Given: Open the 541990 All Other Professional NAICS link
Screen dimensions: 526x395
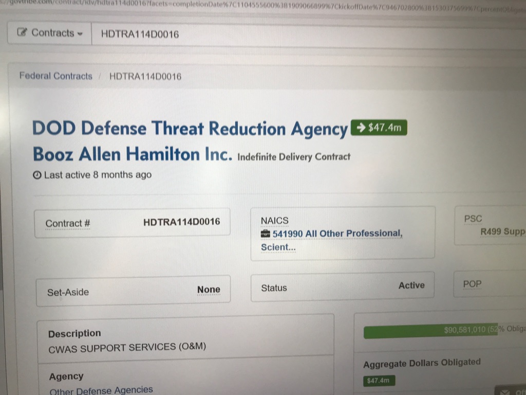Looking at the screenshot, I should coord(337,234).
